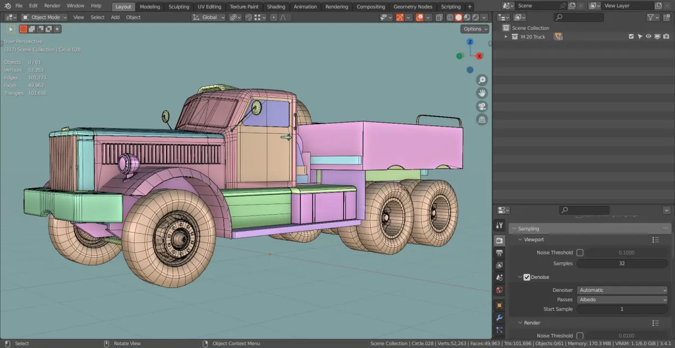Switch to the Geometry Nodes workspace tab
Viewport: 675px width, 348px height.
413,7
